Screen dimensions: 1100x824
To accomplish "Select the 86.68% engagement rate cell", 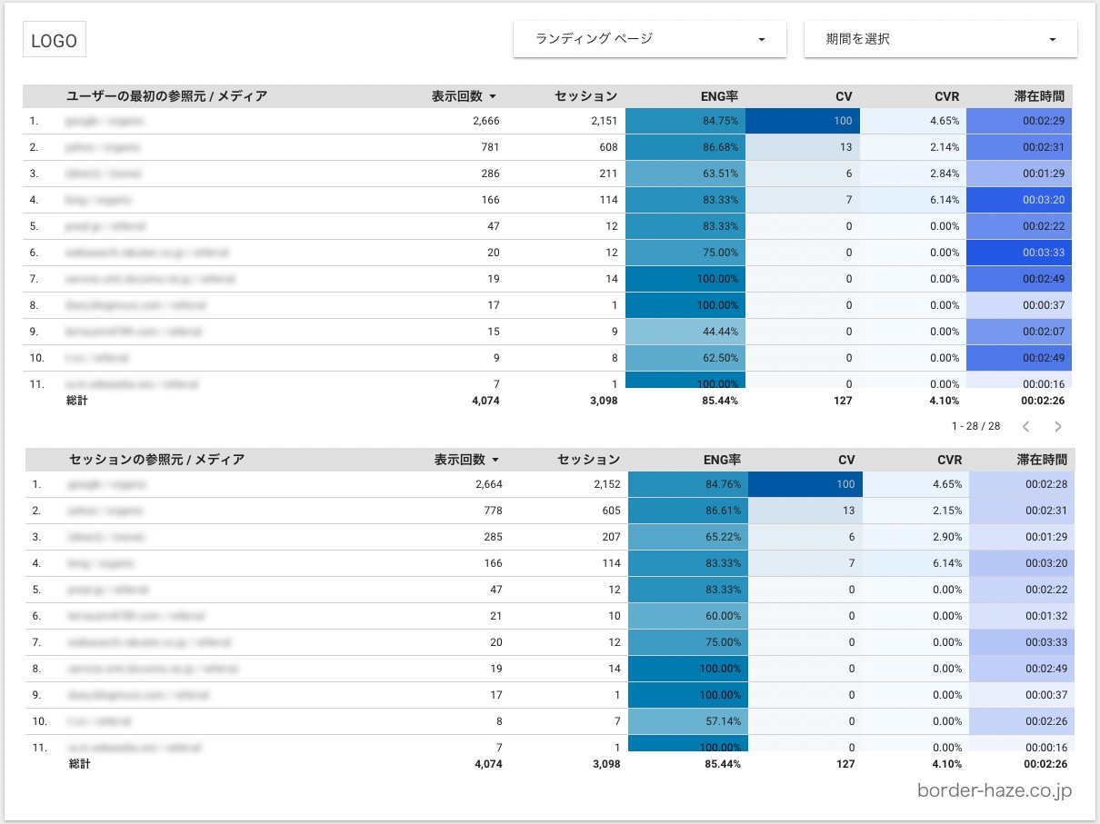I will coord(685,147).
